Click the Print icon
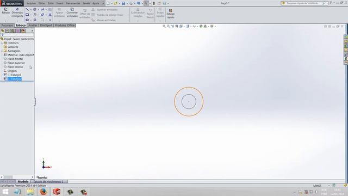 [131, 3]
